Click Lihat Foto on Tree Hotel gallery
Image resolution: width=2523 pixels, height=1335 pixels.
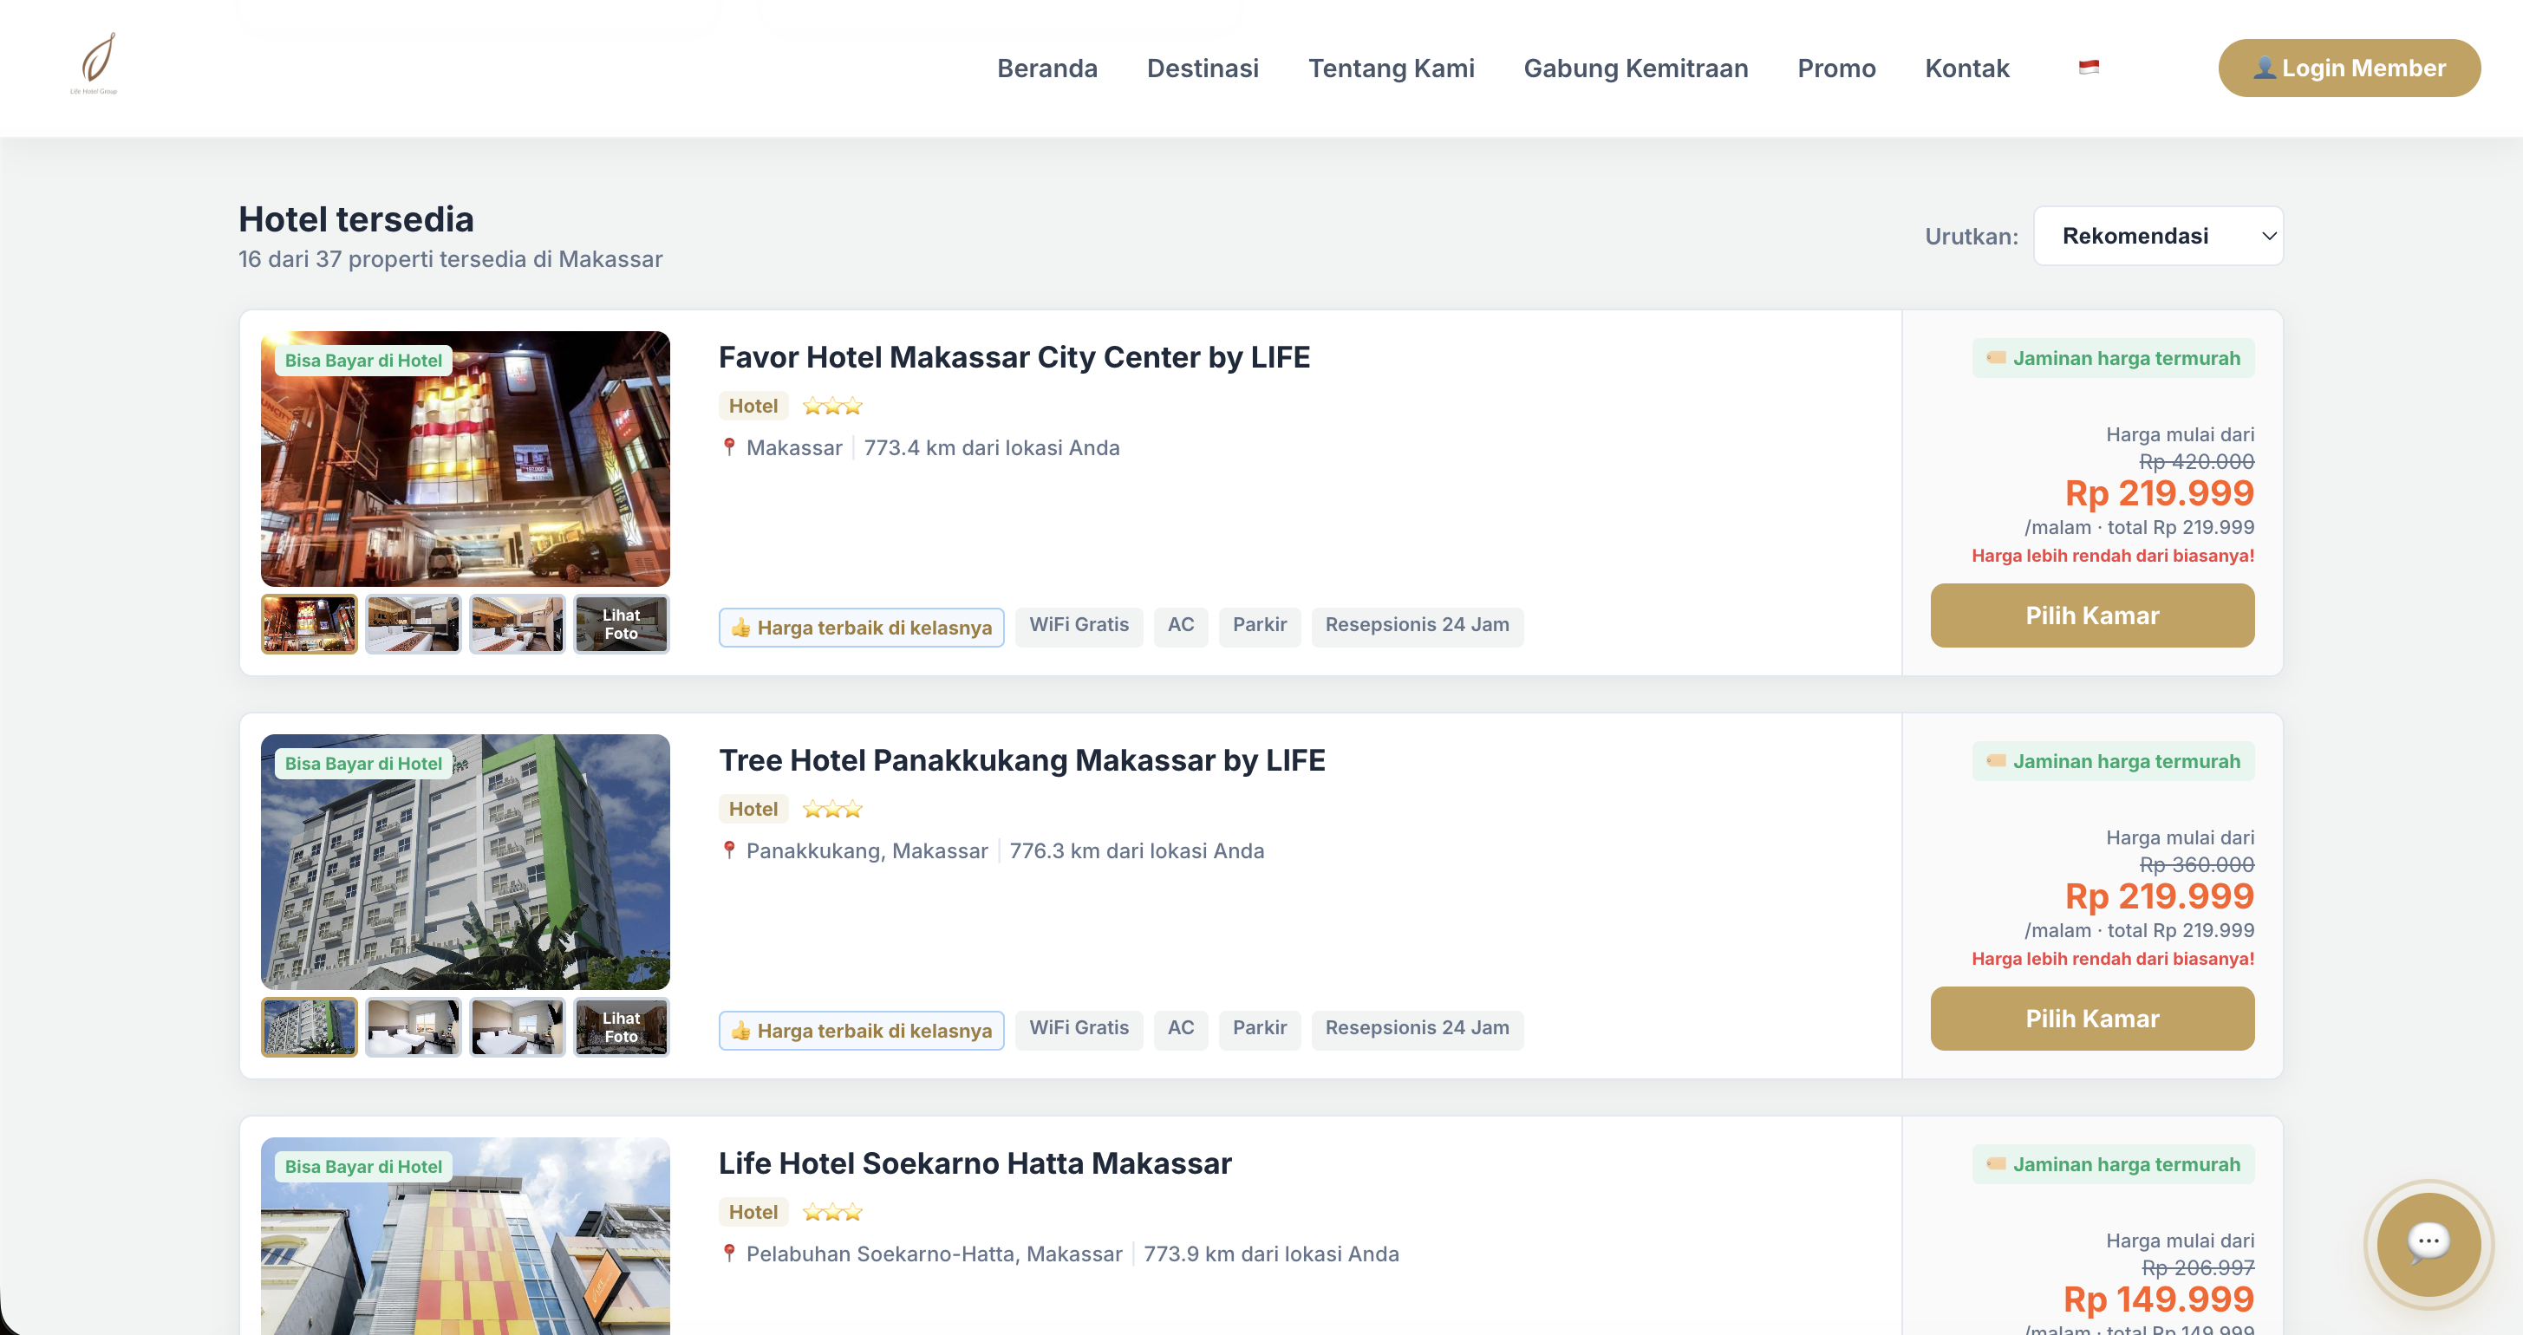click(x=621, y=1026)
